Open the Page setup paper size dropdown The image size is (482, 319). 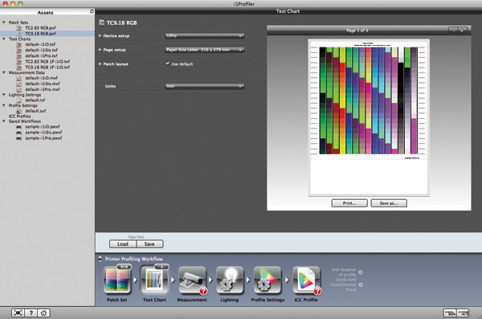pyautogui.click(x=205, y=50)
